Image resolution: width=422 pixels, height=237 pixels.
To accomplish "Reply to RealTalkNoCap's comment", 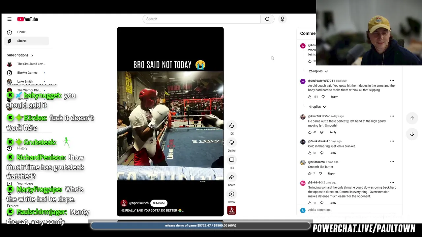I will 333,132.
